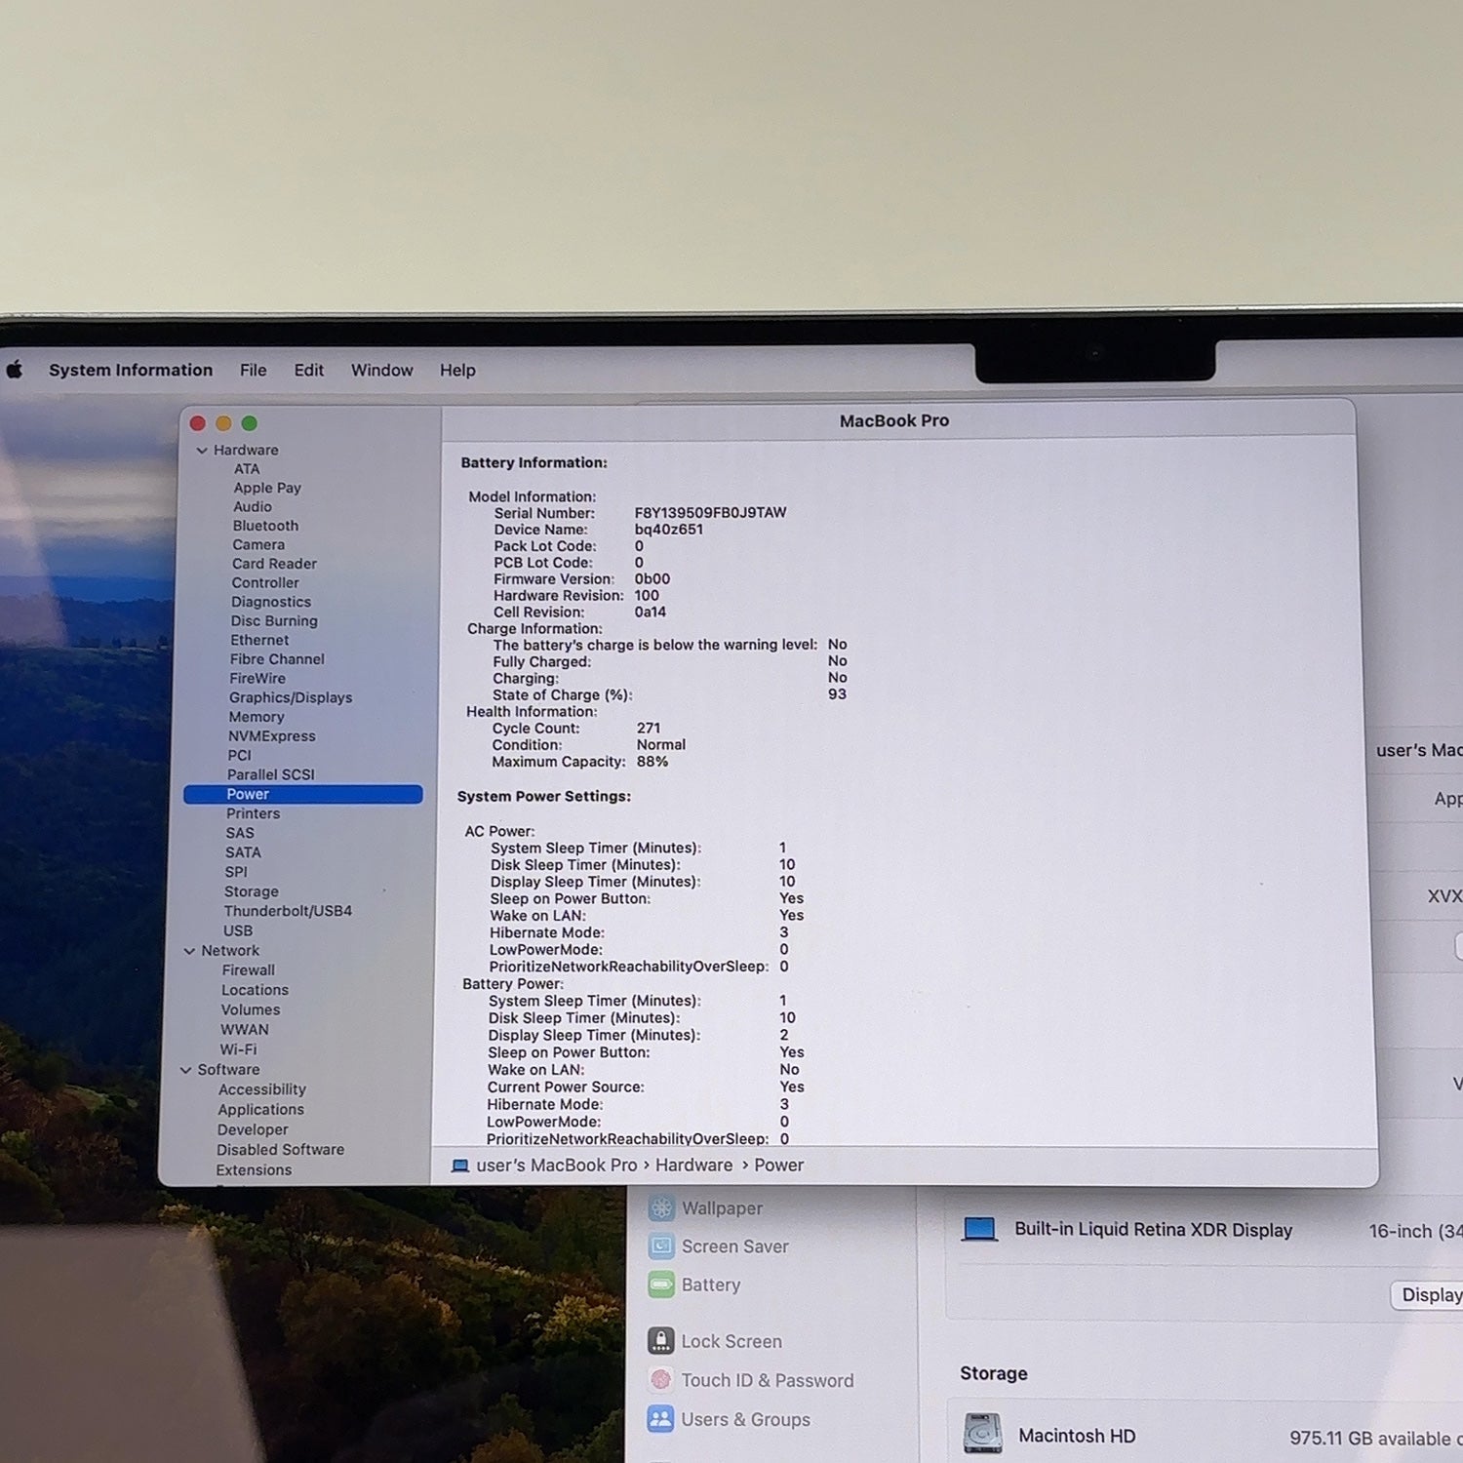Screen dimensions: 1463x1463
Task: Open the System Information app menu
Action: click(x=131, y=370)
